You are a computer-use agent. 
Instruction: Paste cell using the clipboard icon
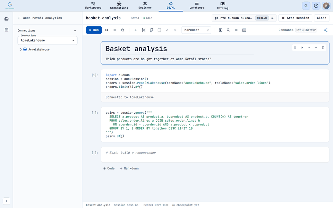(159, 30)
